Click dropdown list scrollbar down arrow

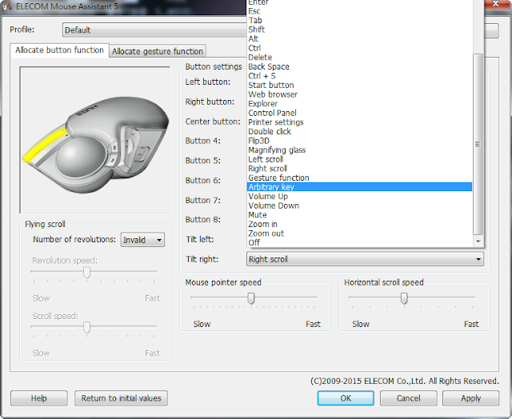coord(478,241)
